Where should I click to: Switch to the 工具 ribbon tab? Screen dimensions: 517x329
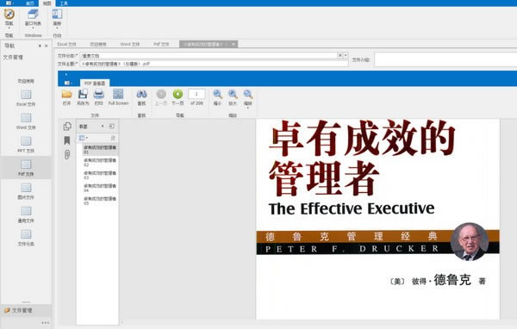[x=64, y=3]
